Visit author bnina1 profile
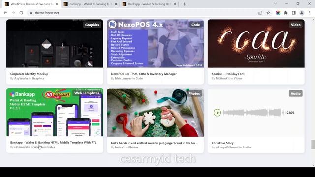The height and width of the screenshot is (177, 315). 120,147
